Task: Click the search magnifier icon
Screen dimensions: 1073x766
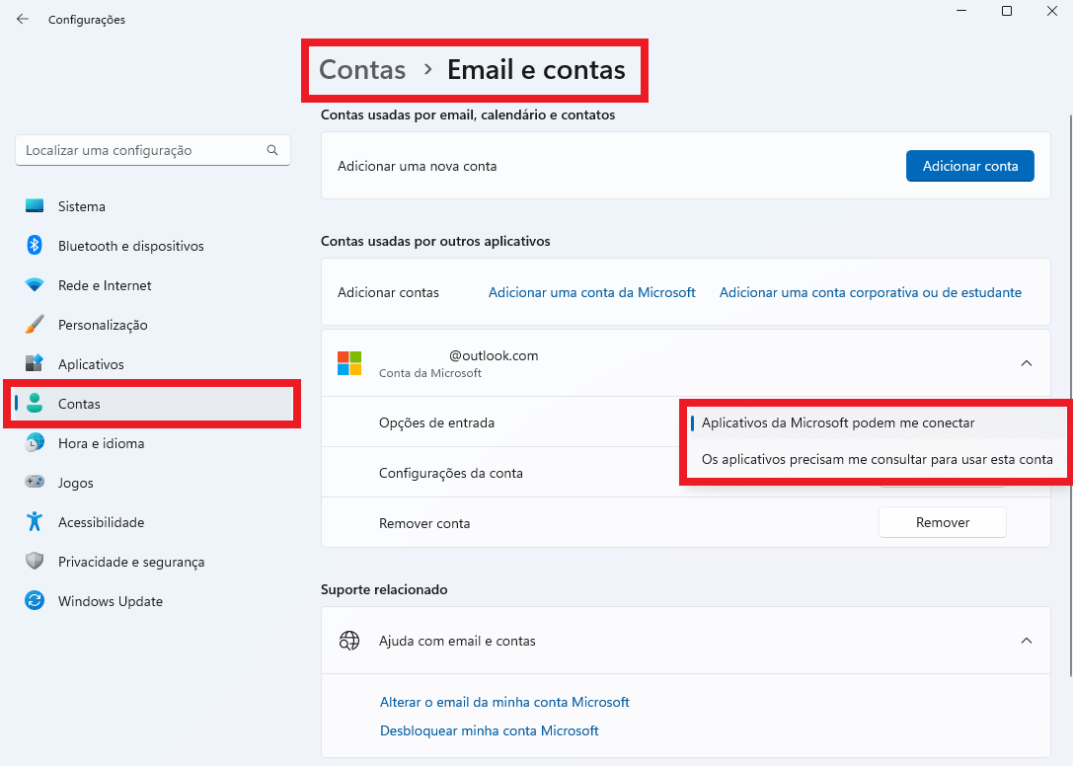Action: point(272,150)
